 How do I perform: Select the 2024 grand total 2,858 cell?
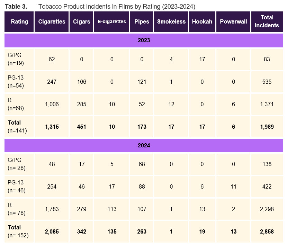coord(267,231)
